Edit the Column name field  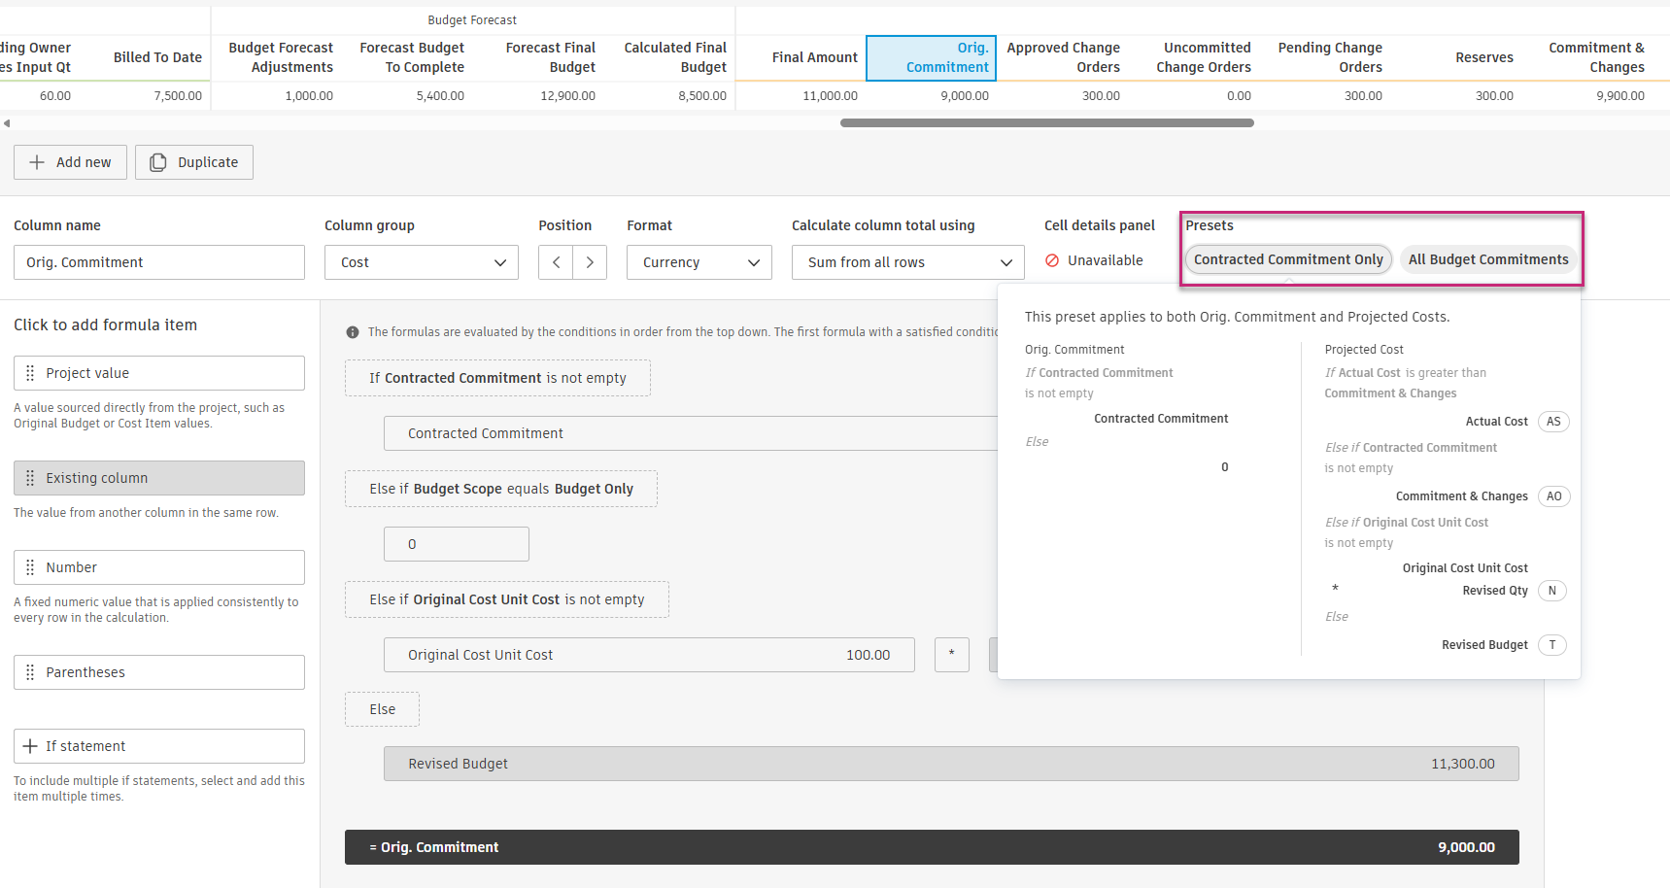point(159,262)
